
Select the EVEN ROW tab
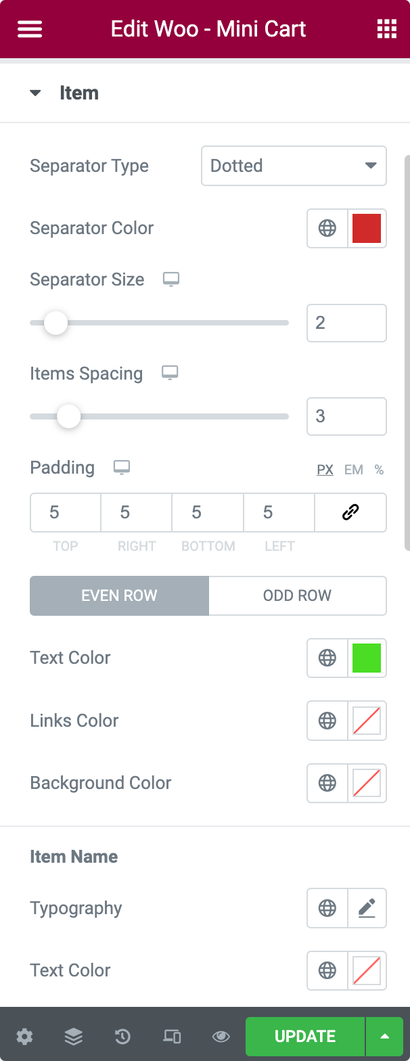click(119, 595)
